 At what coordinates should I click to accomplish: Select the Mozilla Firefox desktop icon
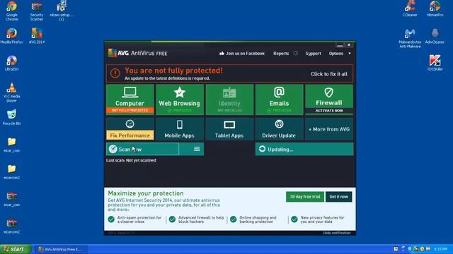tap(11, 36)
